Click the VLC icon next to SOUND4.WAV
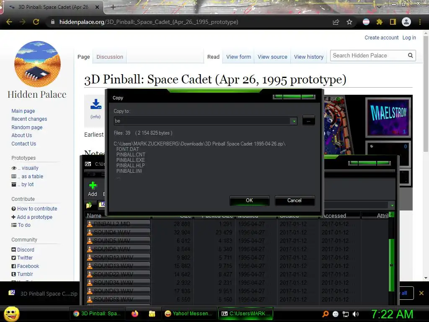Screen dimensions: 429x322 coord(90,232)
